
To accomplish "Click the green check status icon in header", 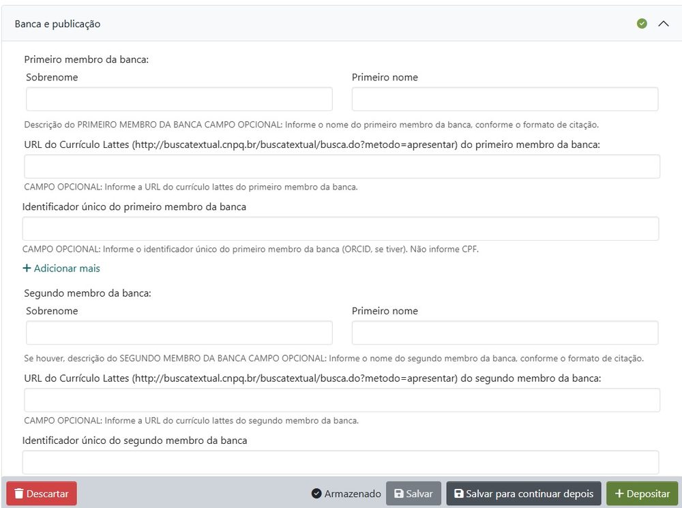I will (x=642, y=24).
